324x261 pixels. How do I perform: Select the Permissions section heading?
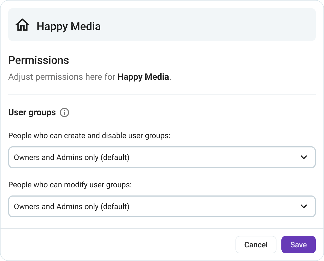38,60
